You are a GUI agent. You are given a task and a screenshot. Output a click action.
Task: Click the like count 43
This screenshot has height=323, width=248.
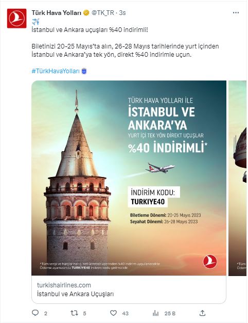125,314
